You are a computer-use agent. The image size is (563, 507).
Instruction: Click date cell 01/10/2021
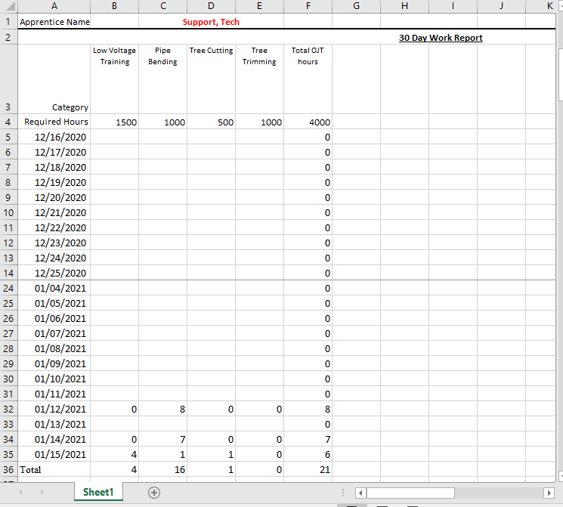(54, 379)
